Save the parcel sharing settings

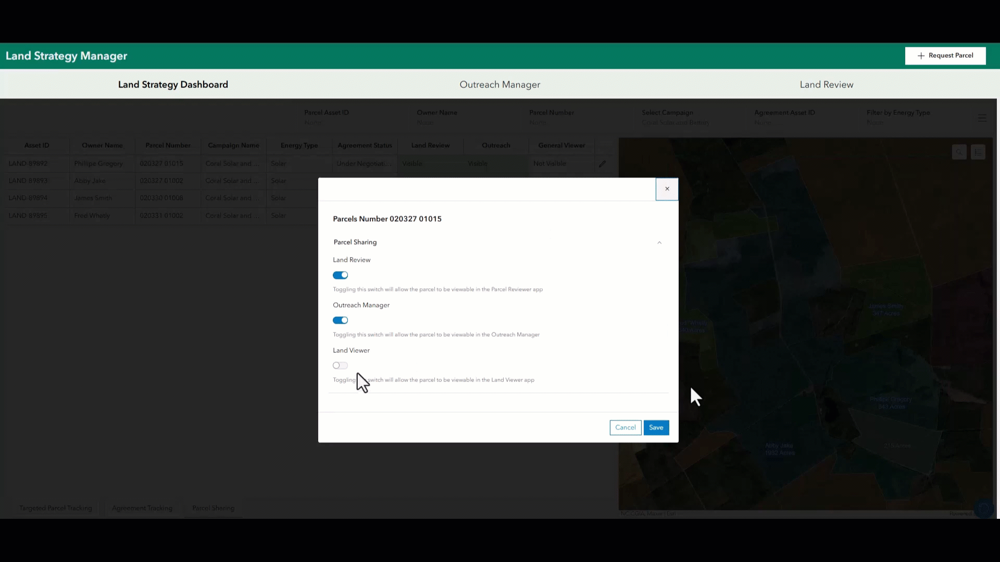point(656,427)
